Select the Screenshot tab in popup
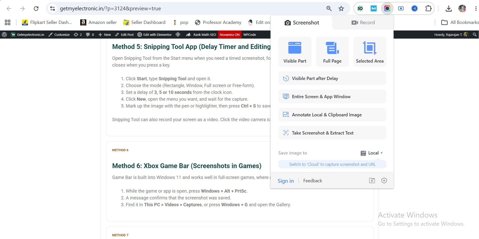 (302, 22)
